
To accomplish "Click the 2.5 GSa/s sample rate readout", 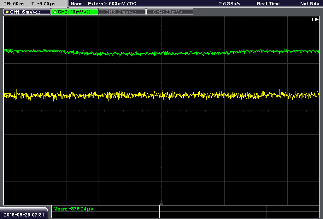I will click(230, 4).
